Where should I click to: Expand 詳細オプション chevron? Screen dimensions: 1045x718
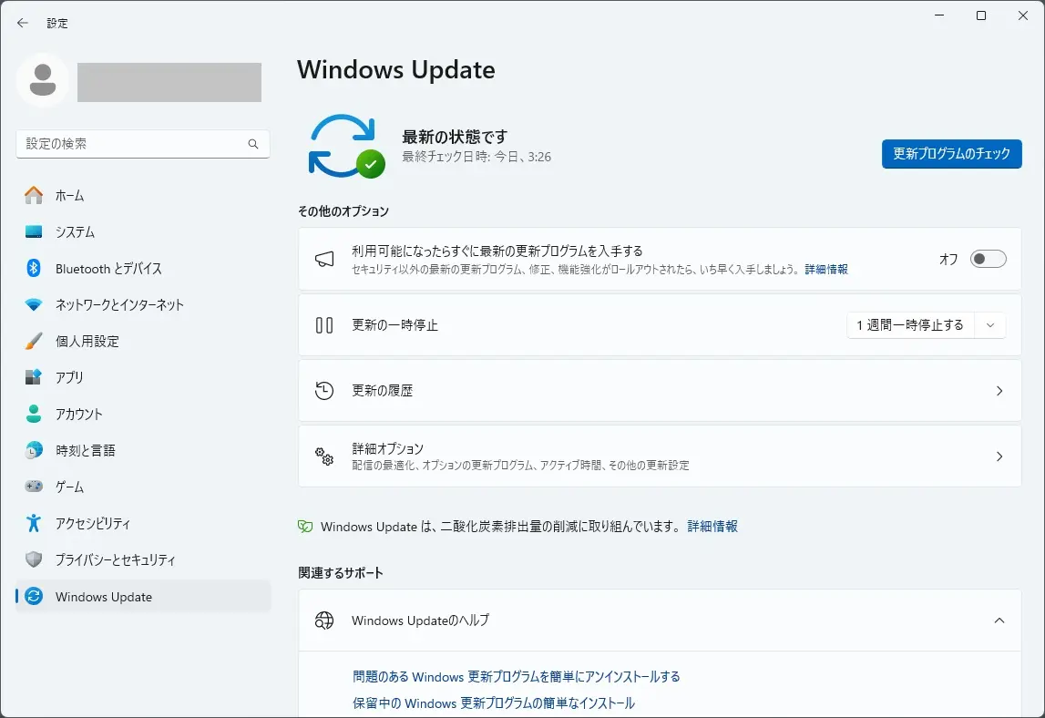[x=999, y=456]
